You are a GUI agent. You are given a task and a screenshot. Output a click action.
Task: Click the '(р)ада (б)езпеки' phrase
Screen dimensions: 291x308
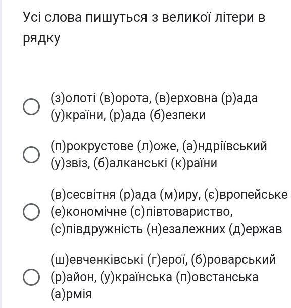coord(157,115)
